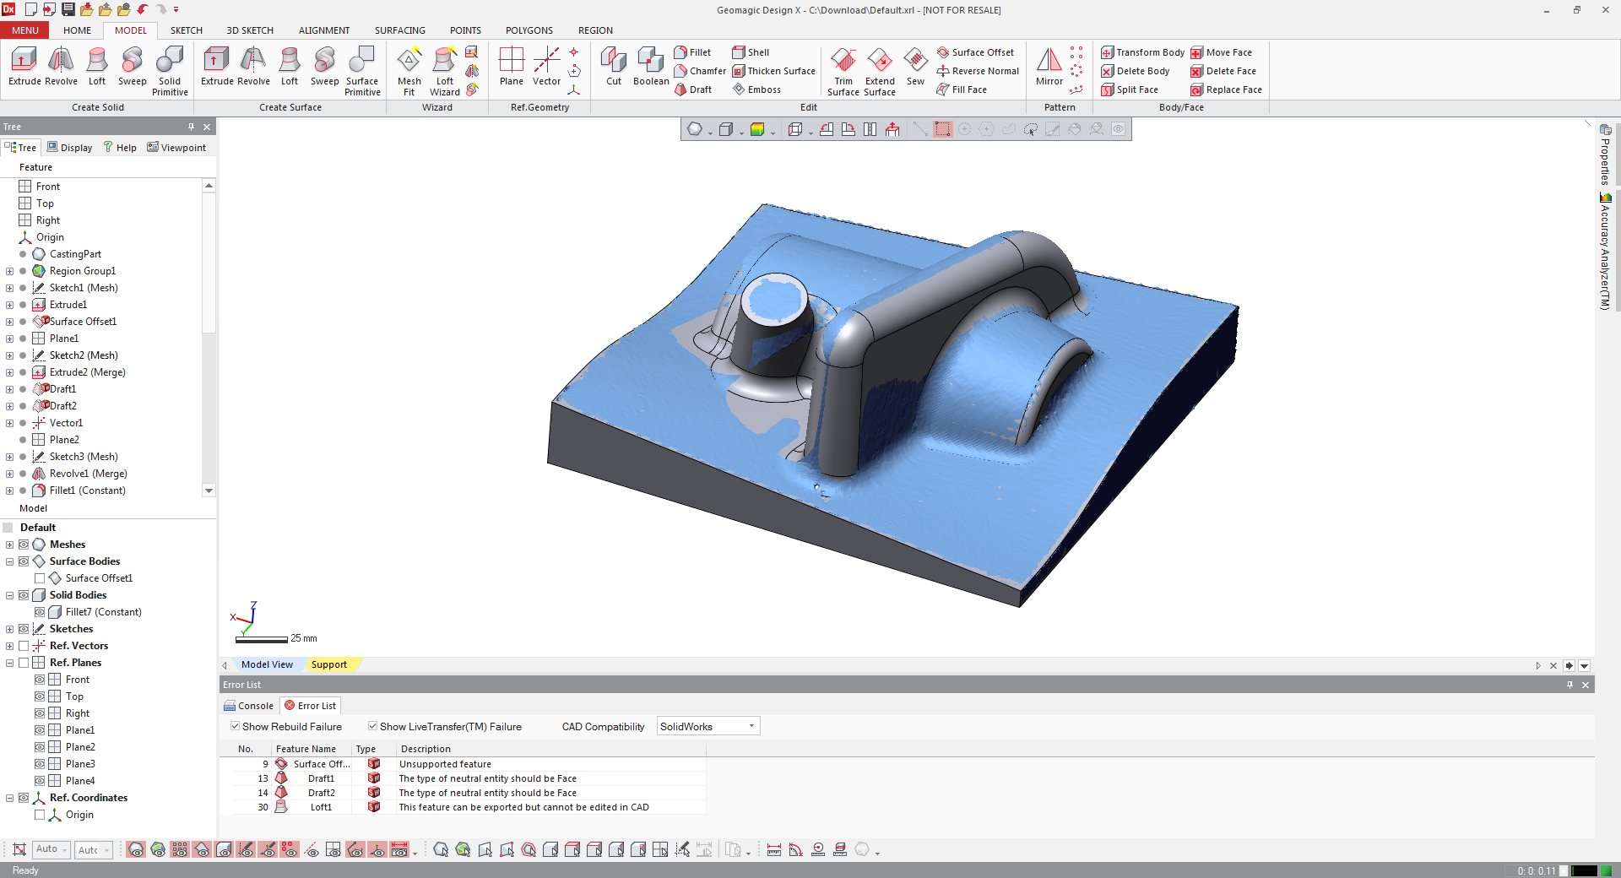Uncheck Show LiveTransfer(TM) Failure
Image resolution: width=1621 pixels, height=878 pixels.
coord(372,726)
